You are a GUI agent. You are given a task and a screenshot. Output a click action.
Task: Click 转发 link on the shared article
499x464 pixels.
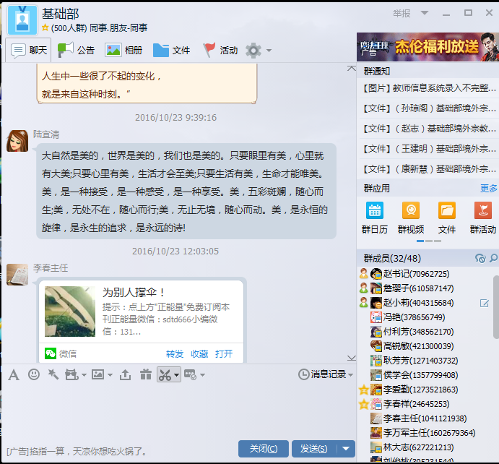[x=175, y=353]
